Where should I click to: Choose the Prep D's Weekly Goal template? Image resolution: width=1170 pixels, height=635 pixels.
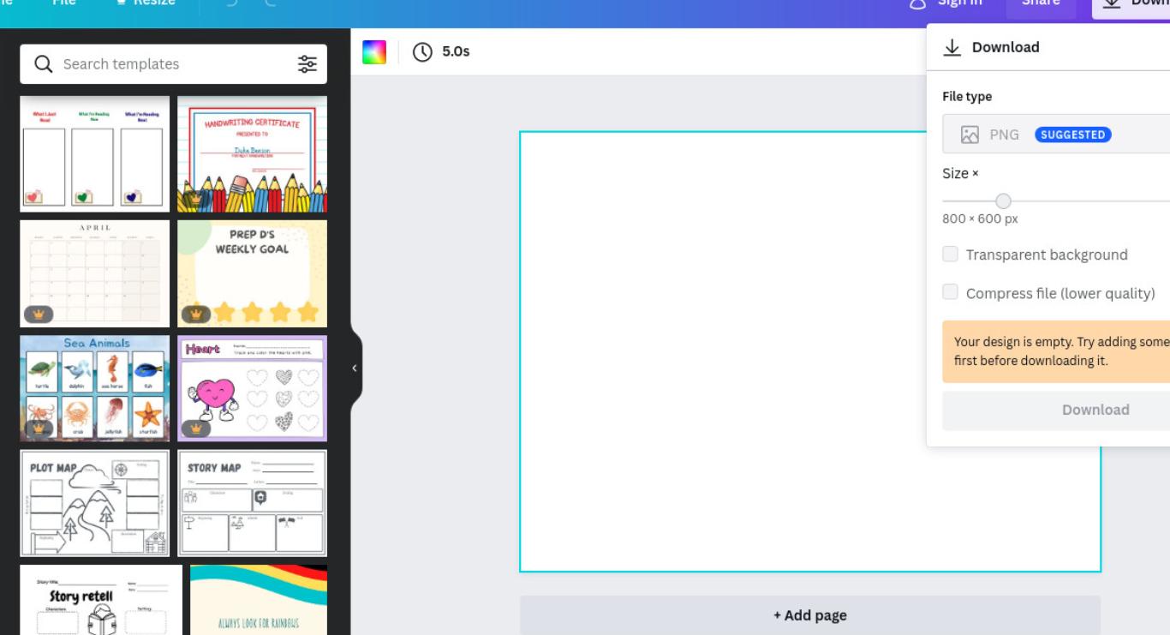[252, 273]
